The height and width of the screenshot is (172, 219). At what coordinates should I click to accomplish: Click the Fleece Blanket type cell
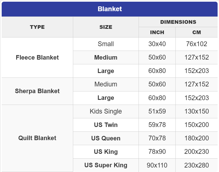[37, 58]
